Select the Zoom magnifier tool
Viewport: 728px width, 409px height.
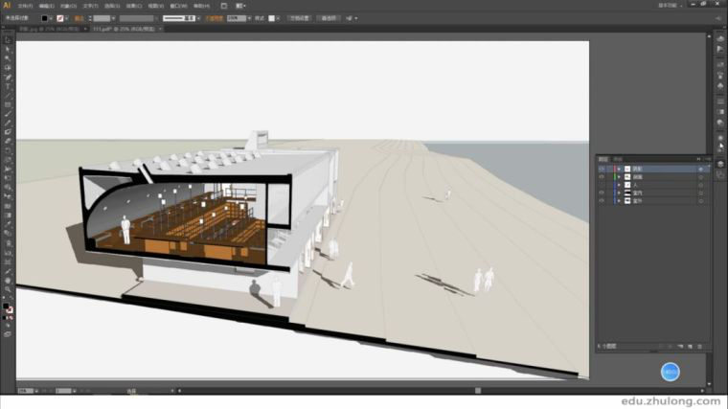tap(8, 289)
